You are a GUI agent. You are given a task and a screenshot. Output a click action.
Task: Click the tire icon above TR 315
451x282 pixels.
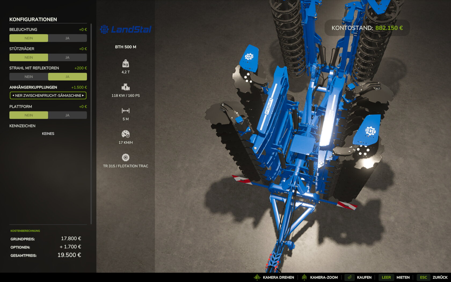point(125,157)
